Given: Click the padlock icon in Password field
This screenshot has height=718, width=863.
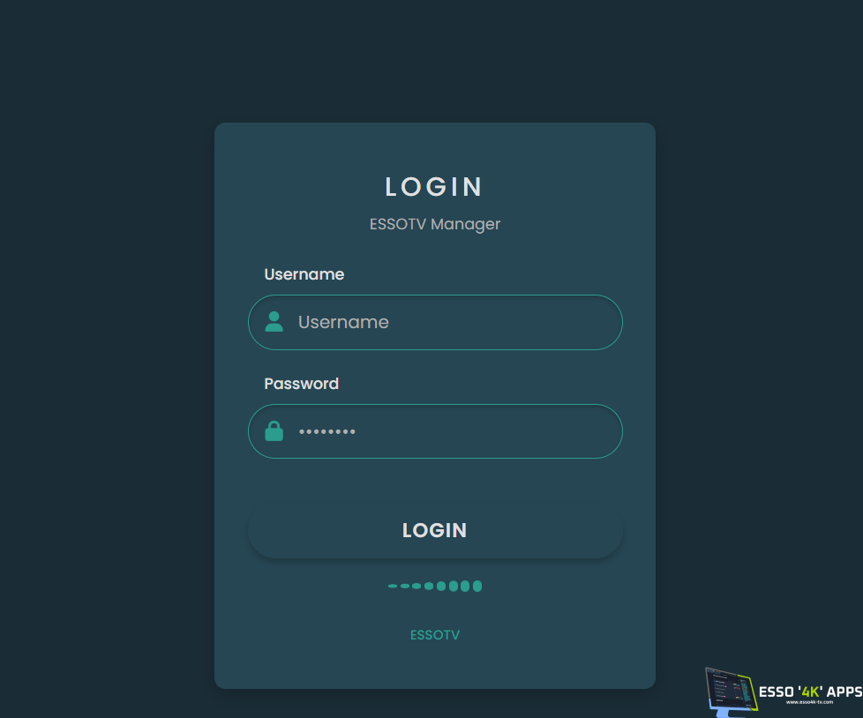Looking at the screenshot, I should pos(274,431).
